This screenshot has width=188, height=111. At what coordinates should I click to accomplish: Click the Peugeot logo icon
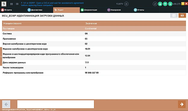[4, 4]
